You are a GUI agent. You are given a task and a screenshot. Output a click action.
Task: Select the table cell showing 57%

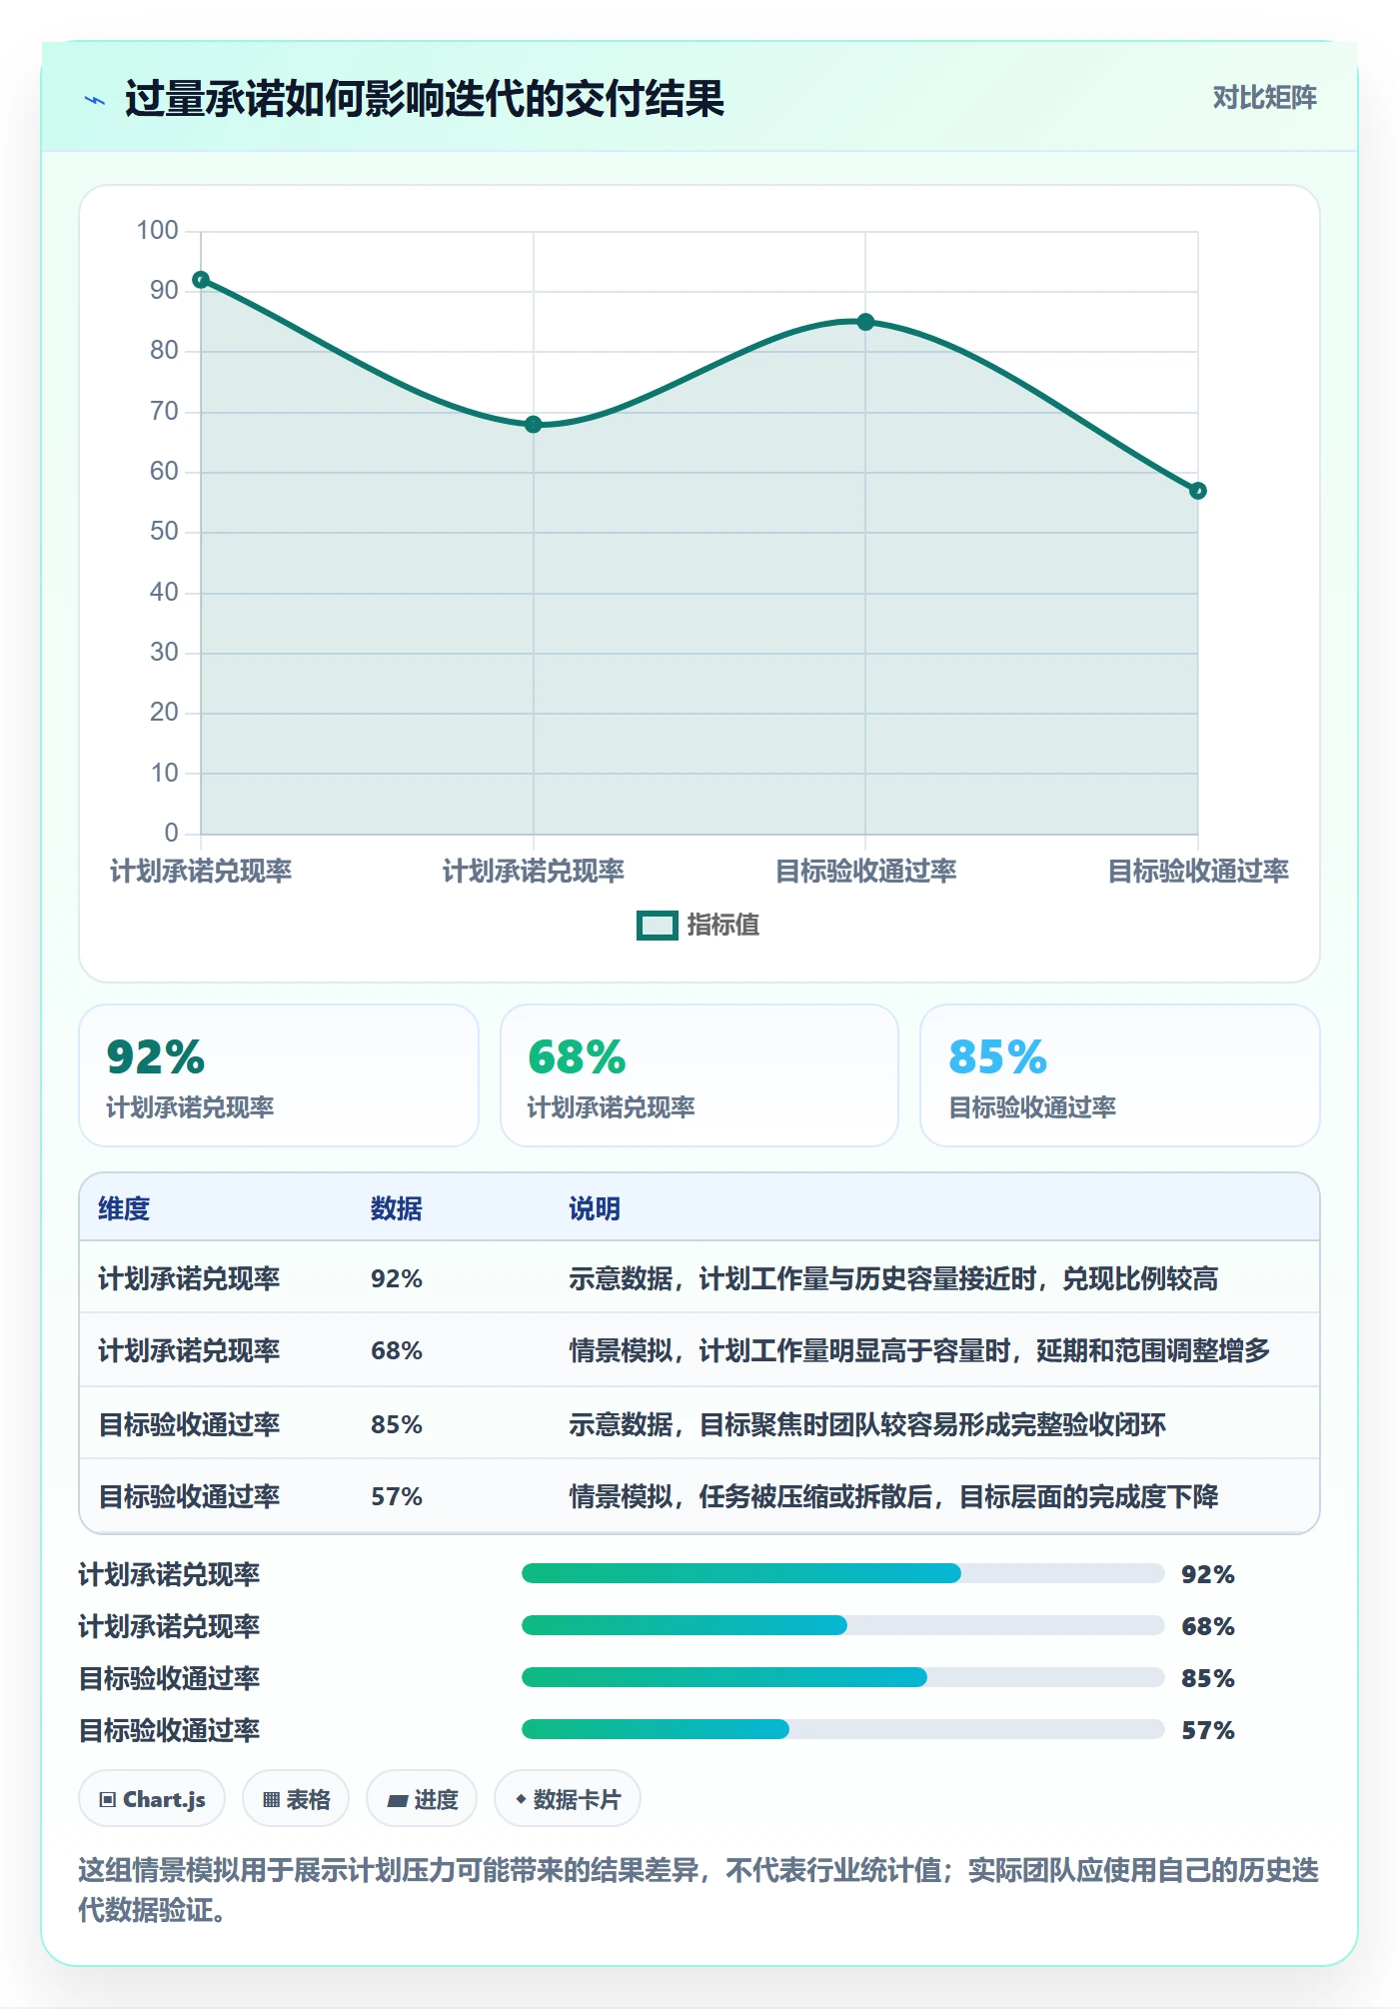point(397,1496)
